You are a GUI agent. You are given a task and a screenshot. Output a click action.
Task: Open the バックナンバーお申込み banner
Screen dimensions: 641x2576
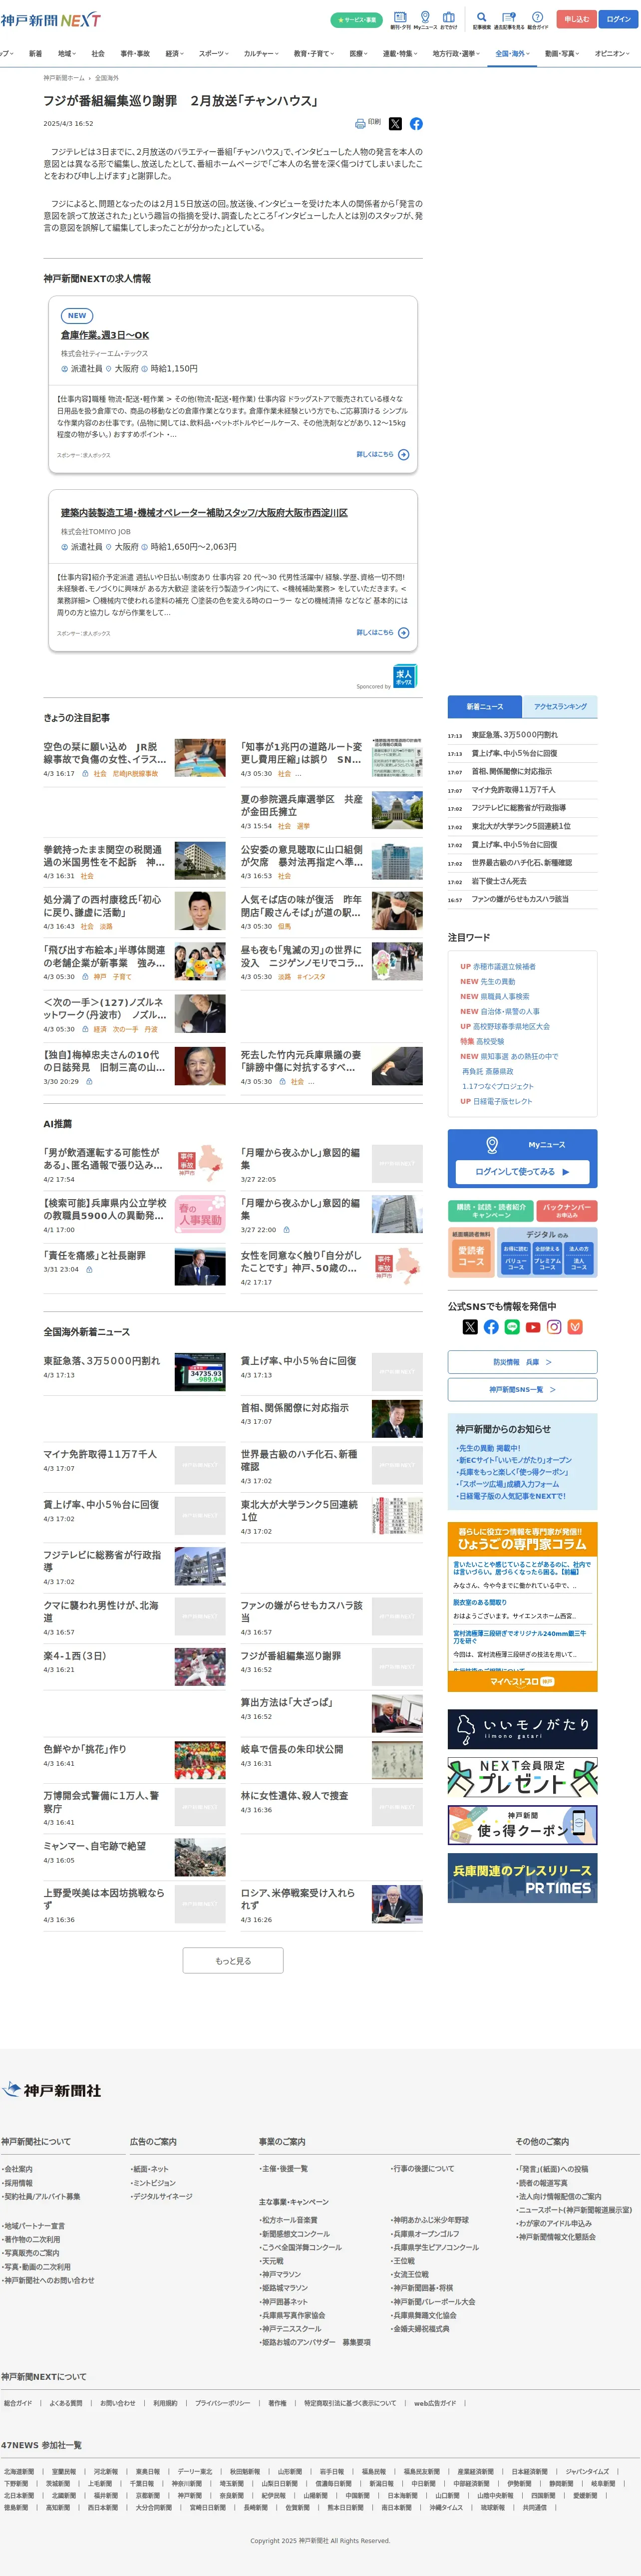[x=567, y=1211]
